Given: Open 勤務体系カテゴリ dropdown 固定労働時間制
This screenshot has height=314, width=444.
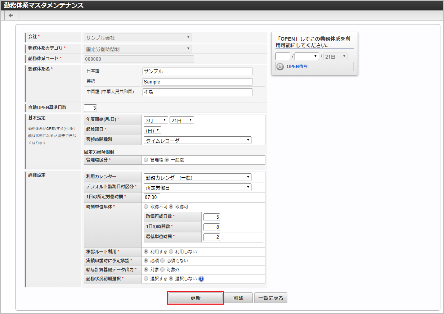Looking at the screenshot, I should coord(138,49).
